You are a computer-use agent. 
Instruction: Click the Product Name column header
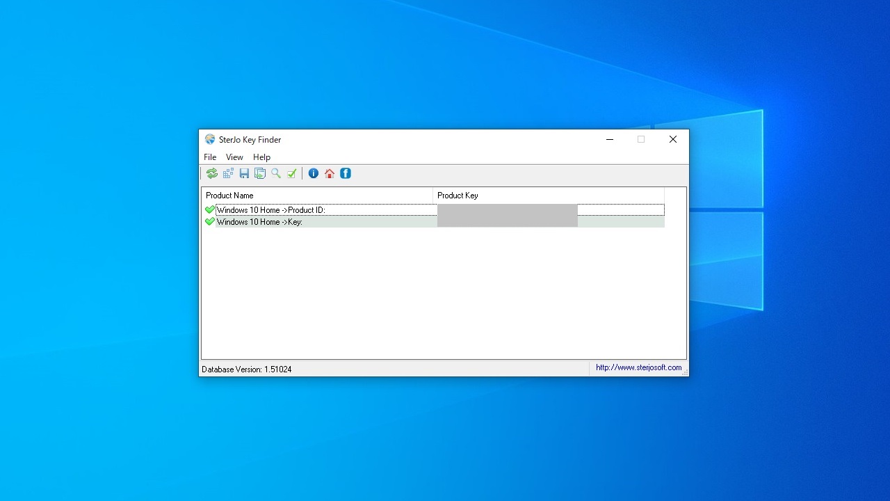(317, 196)
